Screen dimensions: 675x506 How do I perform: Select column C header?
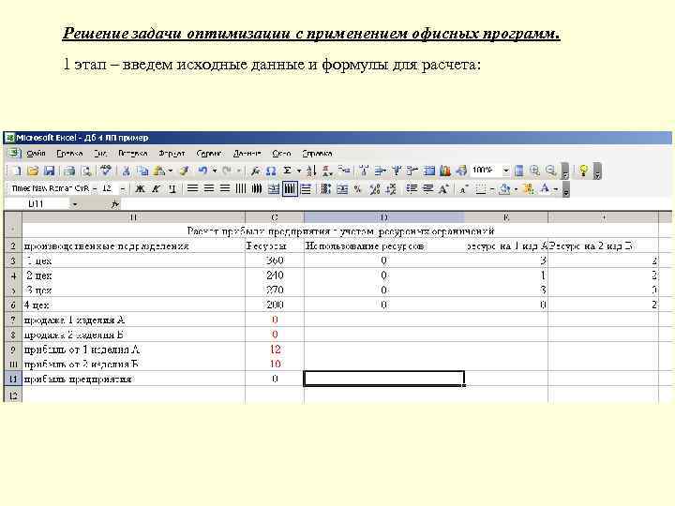275,217
